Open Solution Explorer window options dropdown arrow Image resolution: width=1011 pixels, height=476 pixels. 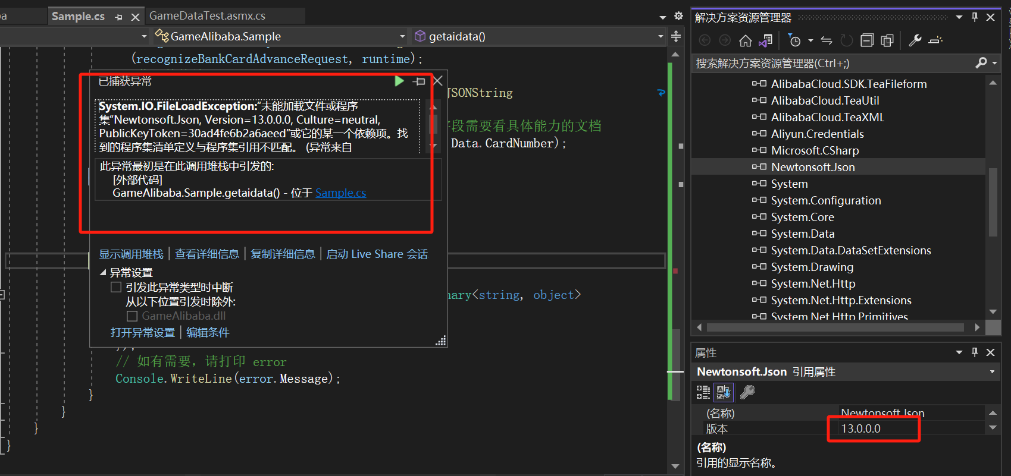coord(959,17)
